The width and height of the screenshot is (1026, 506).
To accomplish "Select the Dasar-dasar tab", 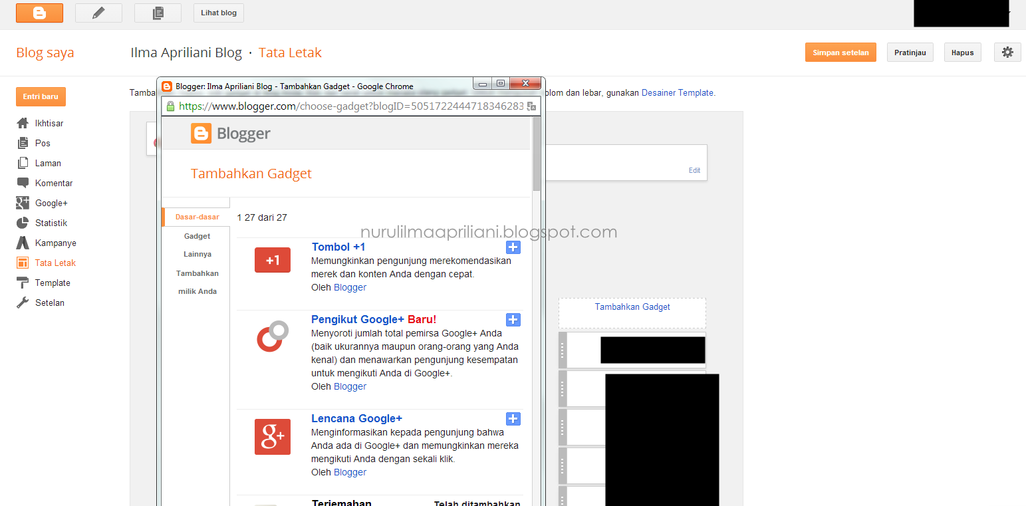I will pyautogui.click(x=197, y=217).
